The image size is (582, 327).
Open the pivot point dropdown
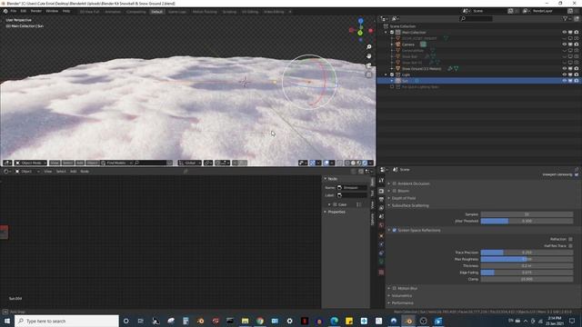pyautogui.click(x=208, y=163)
